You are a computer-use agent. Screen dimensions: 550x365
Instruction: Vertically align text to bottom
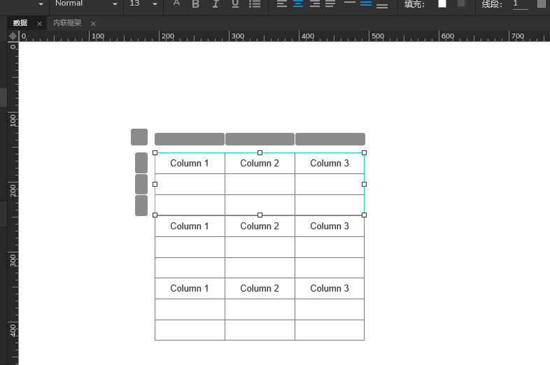click(382, 5)
